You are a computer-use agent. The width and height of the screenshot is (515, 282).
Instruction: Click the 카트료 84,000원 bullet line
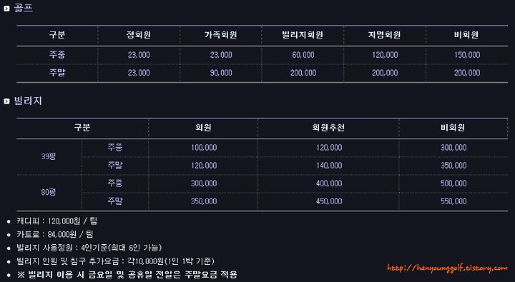pyautogui.click(x=55, y=234)
